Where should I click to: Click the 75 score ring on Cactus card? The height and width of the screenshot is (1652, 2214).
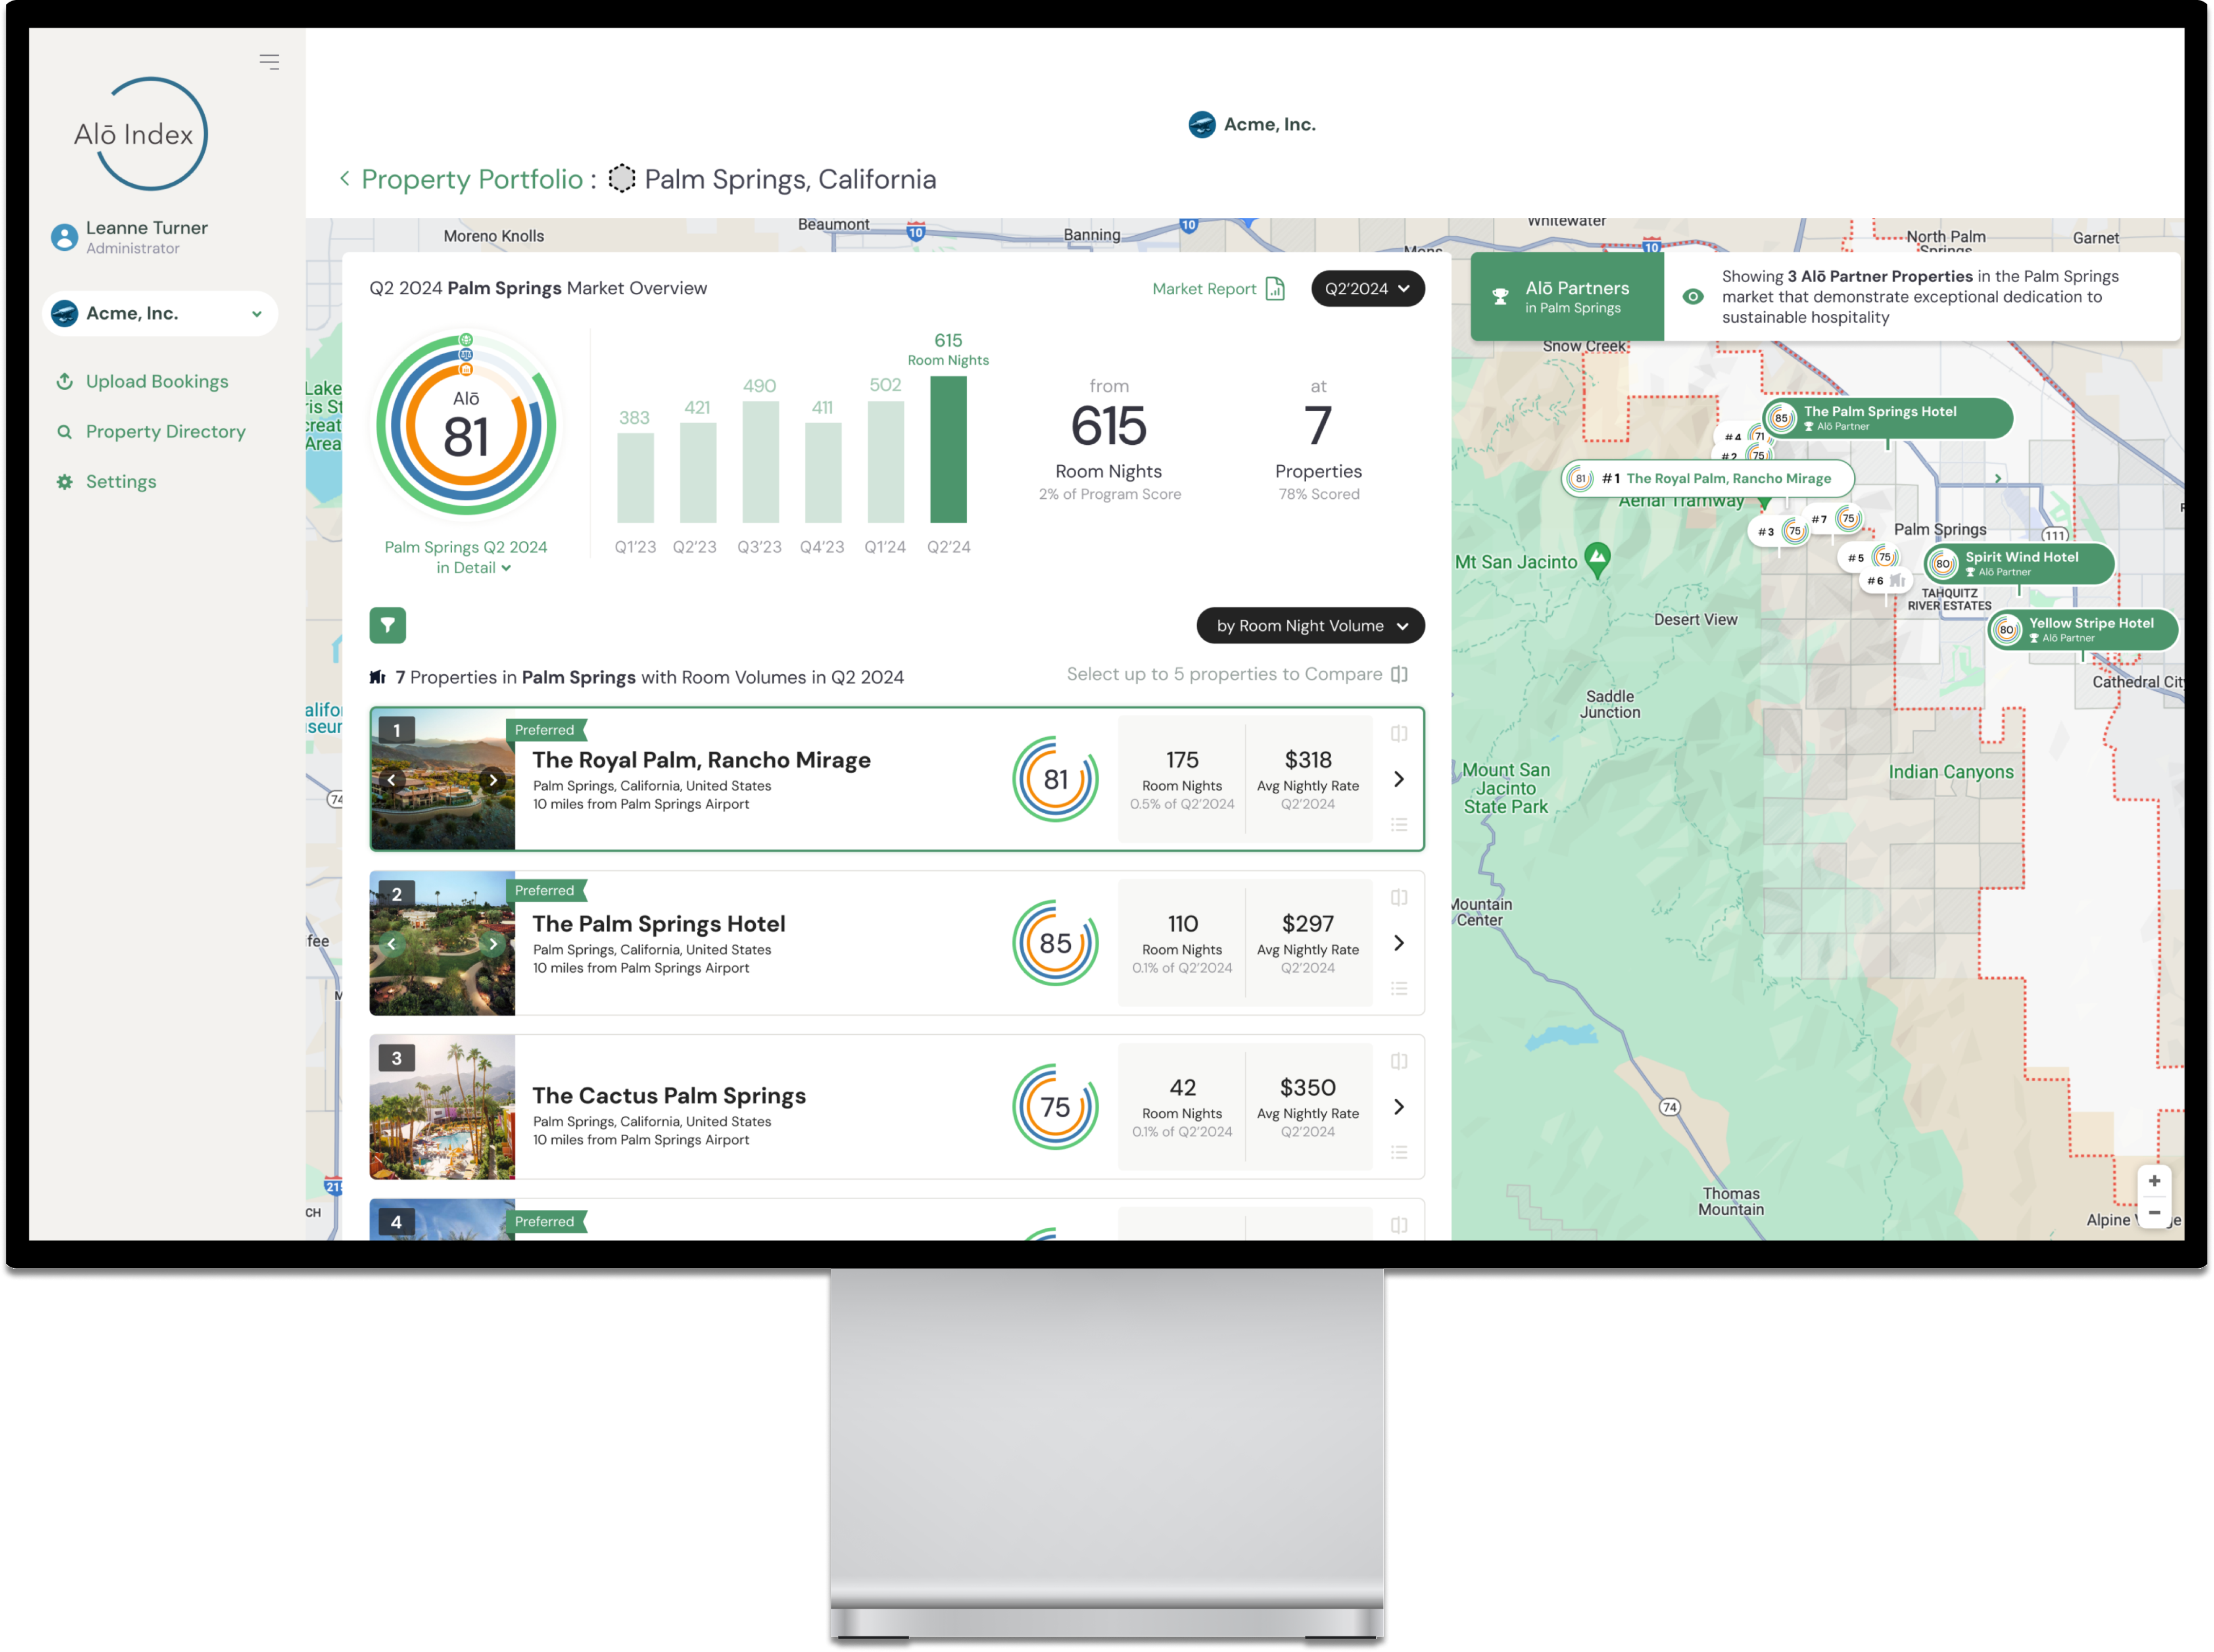[1055, 1107]
